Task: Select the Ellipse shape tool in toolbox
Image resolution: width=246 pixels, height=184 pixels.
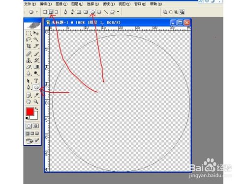Action: (x=36, y=87)
